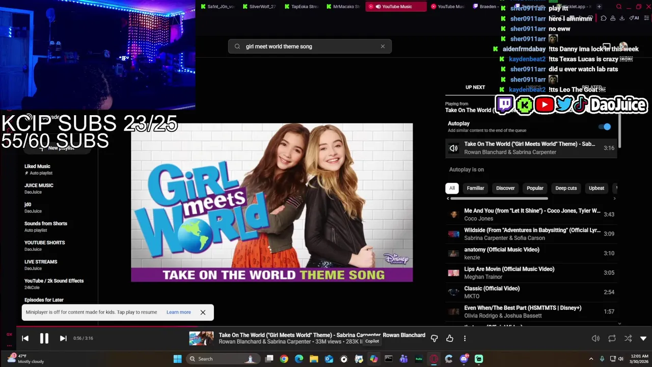The image size is (652, 367).
Task: Select the Familiar filter chip
Action: pyautogui.click(x=475, y=188)
